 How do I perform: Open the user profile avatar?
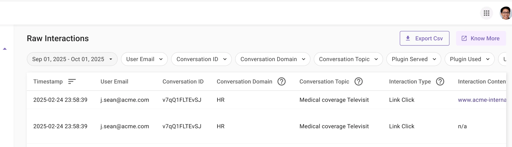click(505, 13)
